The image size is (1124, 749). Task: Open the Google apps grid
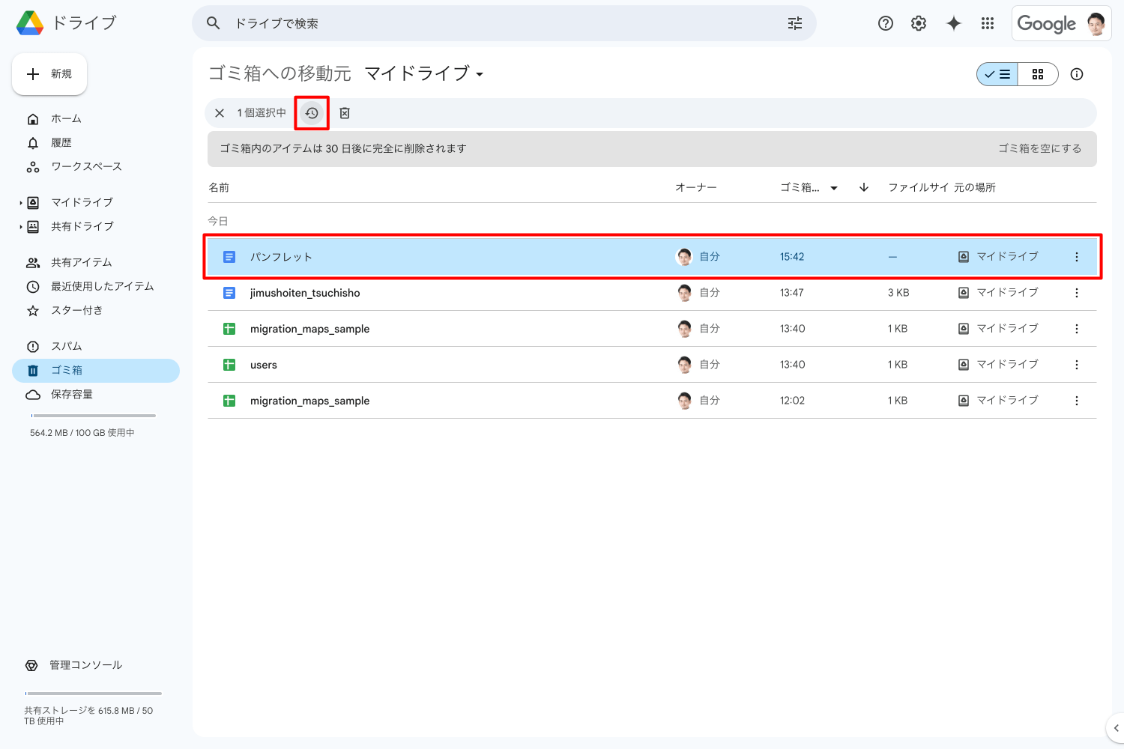click(x=988, y=23)
